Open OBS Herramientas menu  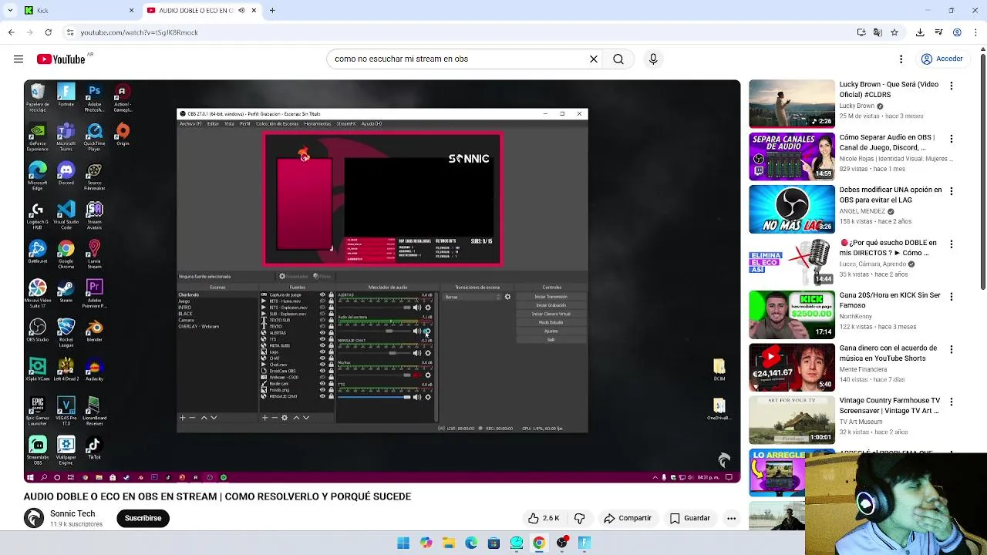click(317, 123)
